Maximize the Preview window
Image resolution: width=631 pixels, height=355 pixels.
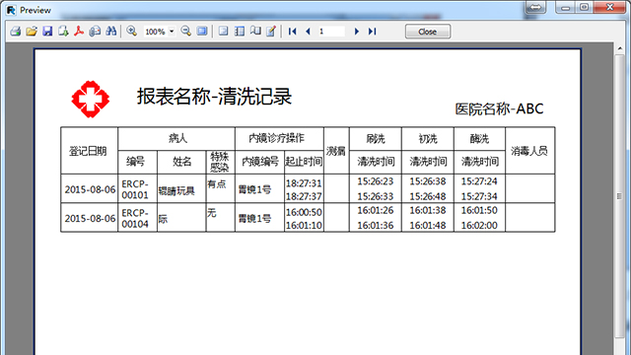tap(585, 7)
